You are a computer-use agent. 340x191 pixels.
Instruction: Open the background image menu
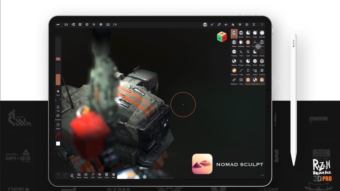(x=108, y=24)
